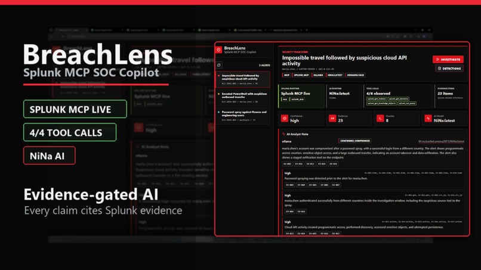Click the Queries terminal icon

click(380, 118)
